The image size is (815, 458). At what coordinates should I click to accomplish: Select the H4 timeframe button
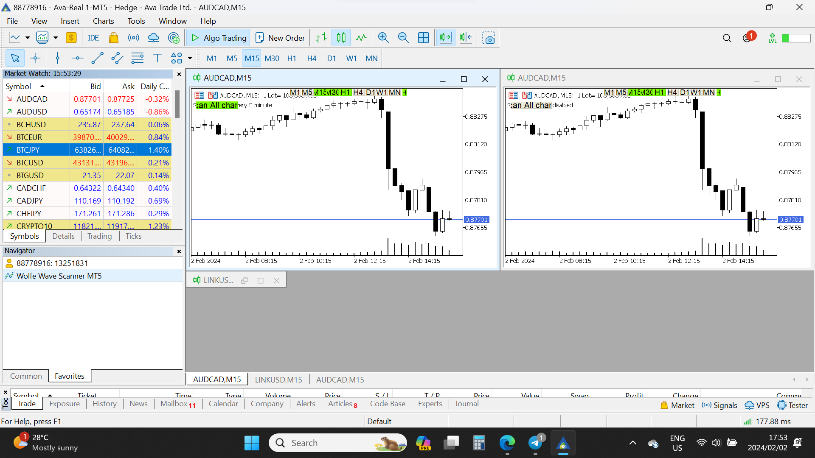coord(312,58)
